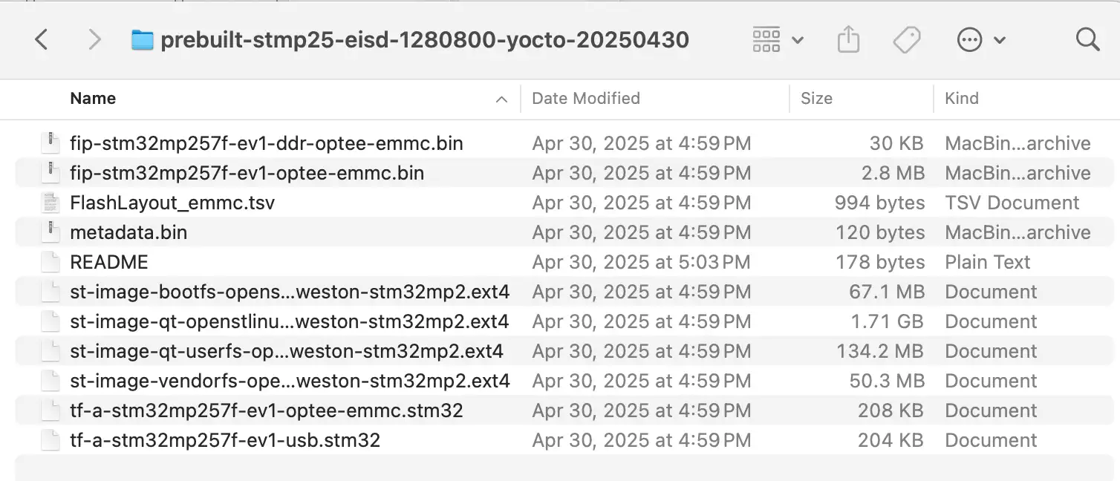
Task: Select the 1.71 GB st-image-qt-openstlinux ext4 file
Action: pyautogui.click(x=567, y=321)
